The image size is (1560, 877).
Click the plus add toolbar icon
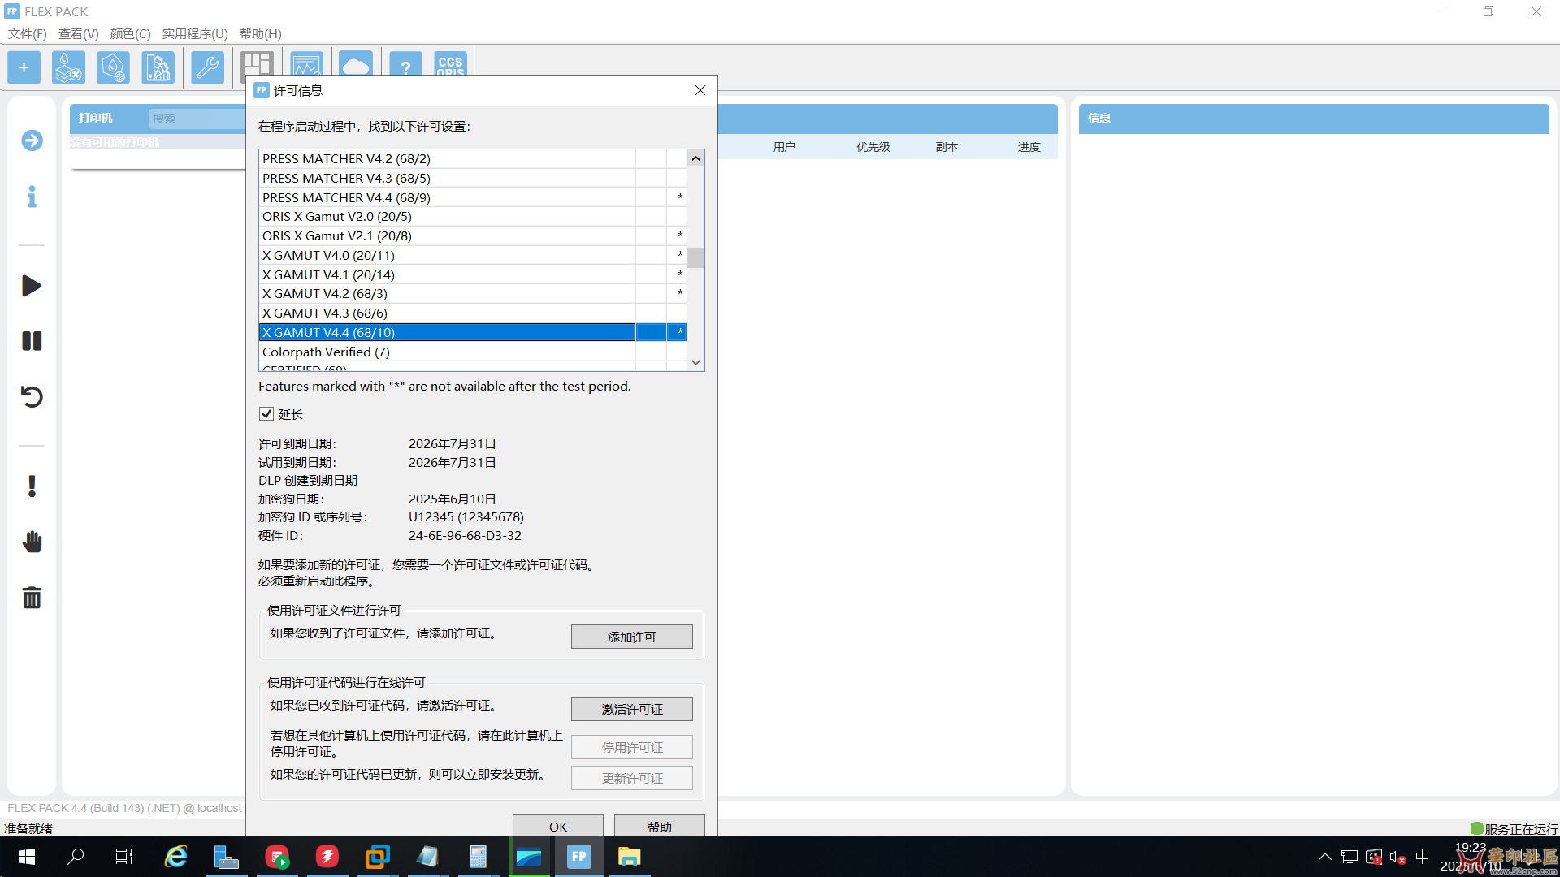click(x=24, y=67)
